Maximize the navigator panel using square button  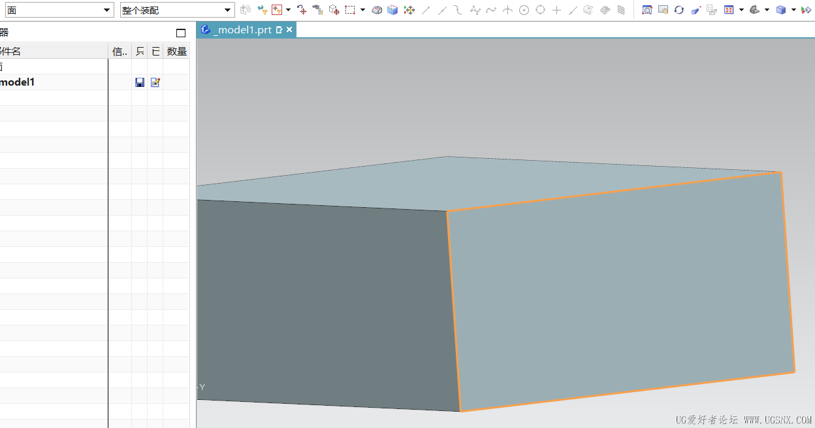(x=181, y=33)
